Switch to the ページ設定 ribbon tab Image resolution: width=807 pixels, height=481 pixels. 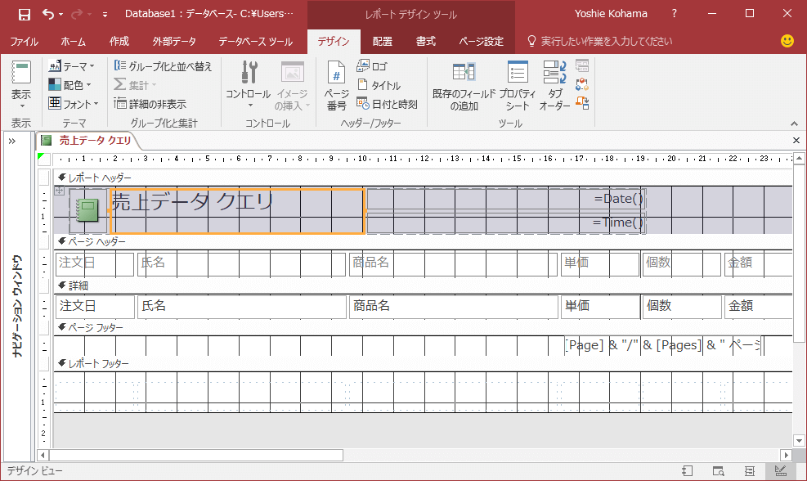click(482, 41)
